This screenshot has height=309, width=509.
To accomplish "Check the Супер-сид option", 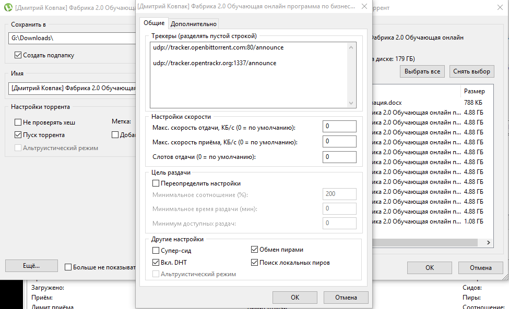I will coord(155,250).
